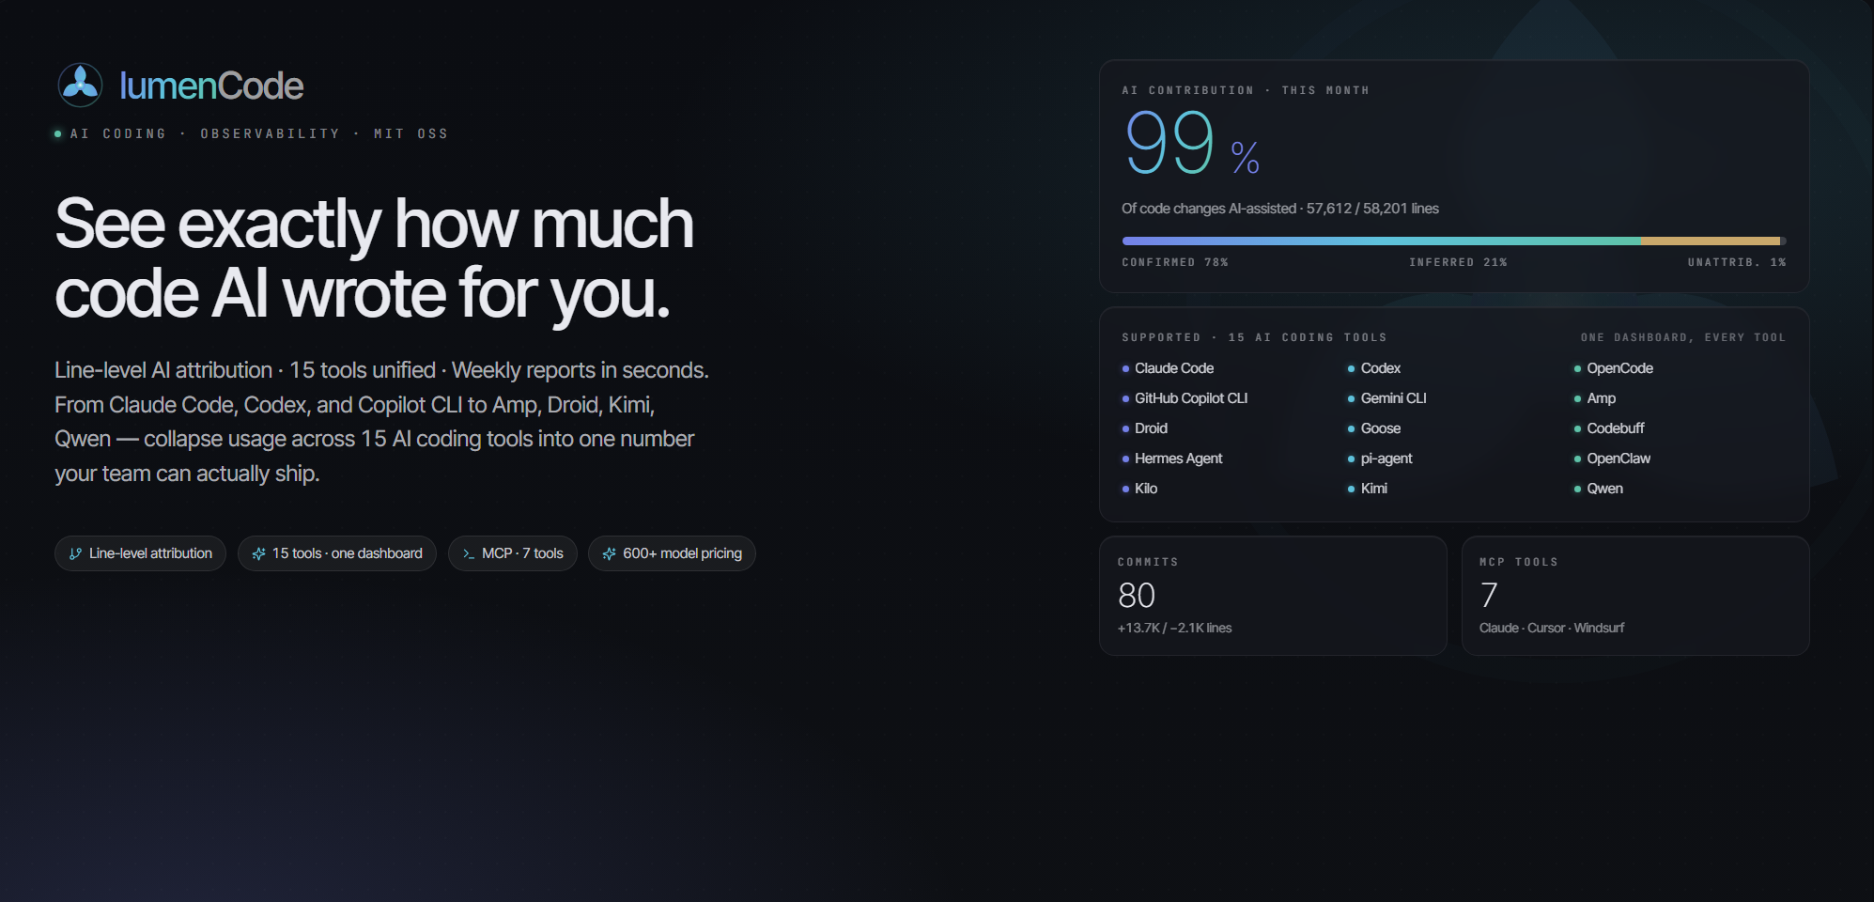Screen dimensions: 1874x902
Task: Click the headline See exactly how much
Action: (374, 224)
